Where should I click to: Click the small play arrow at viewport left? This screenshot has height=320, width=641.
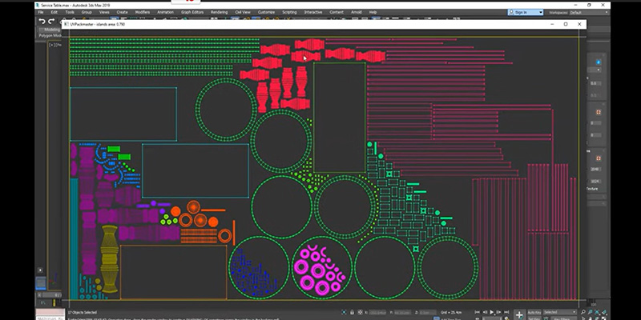40,270
